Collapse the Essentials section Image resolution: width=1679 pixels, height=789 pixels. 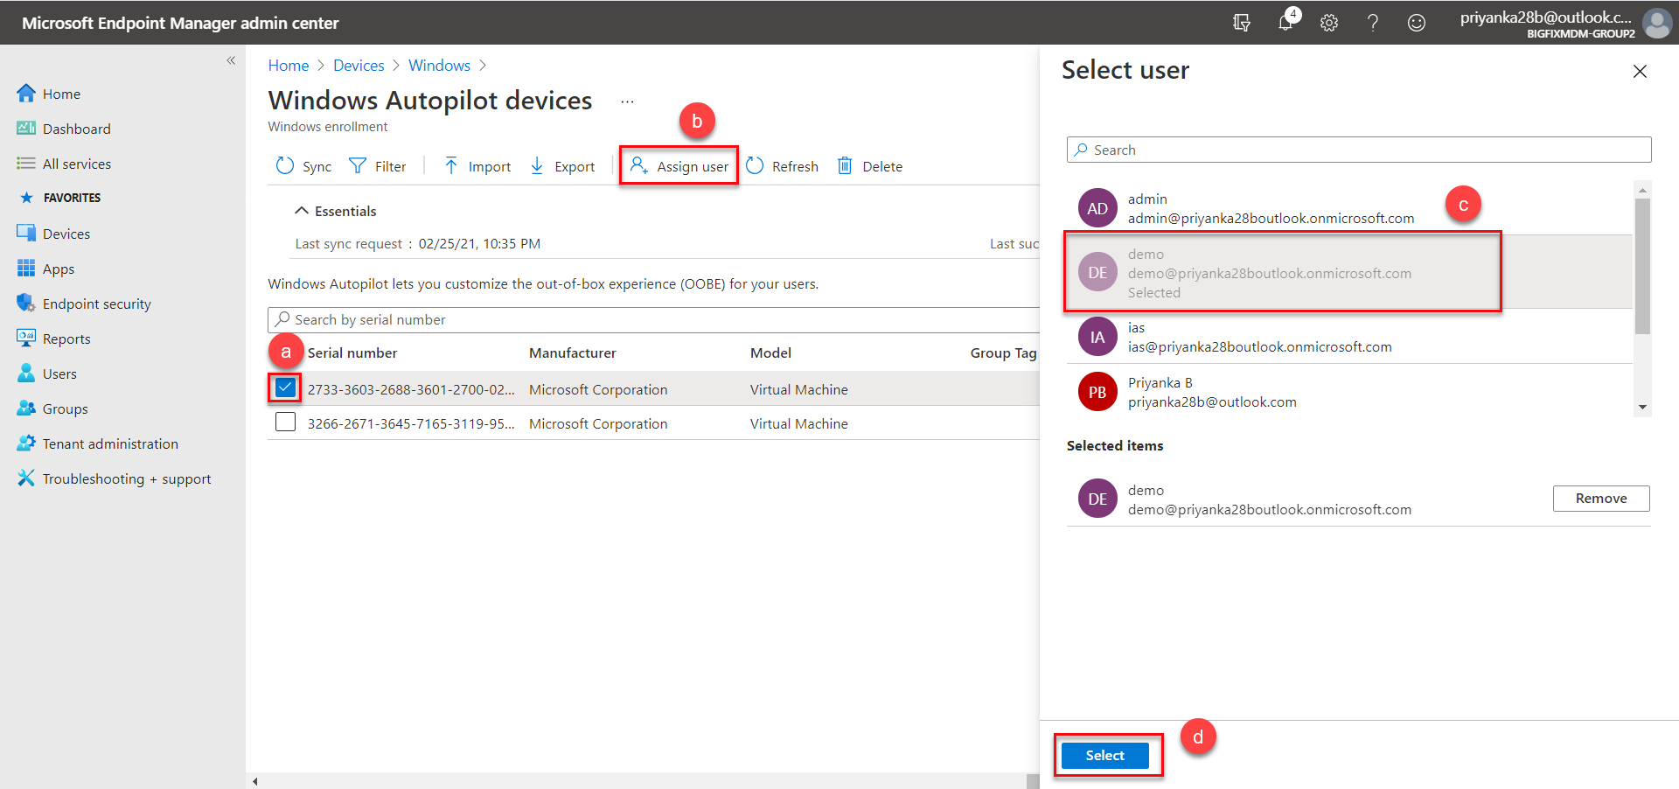coord(302,211)
